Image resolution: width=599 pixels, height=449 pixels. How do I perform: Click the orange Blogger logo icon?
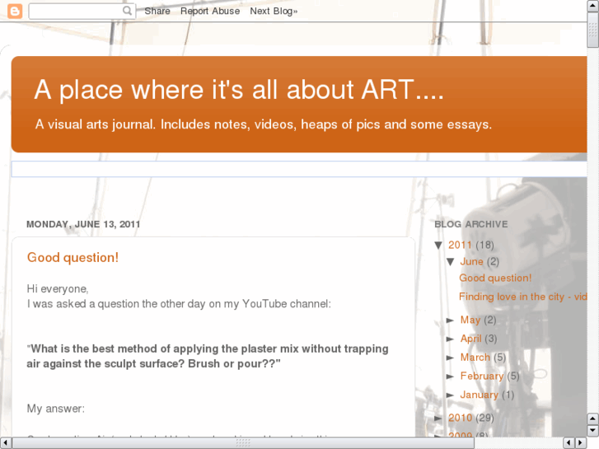[x=15, y=12]
